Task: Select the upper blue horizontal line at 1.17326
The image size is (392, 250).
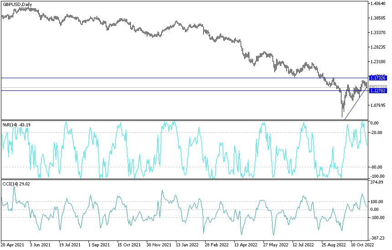Action: (x=185, y=78)
